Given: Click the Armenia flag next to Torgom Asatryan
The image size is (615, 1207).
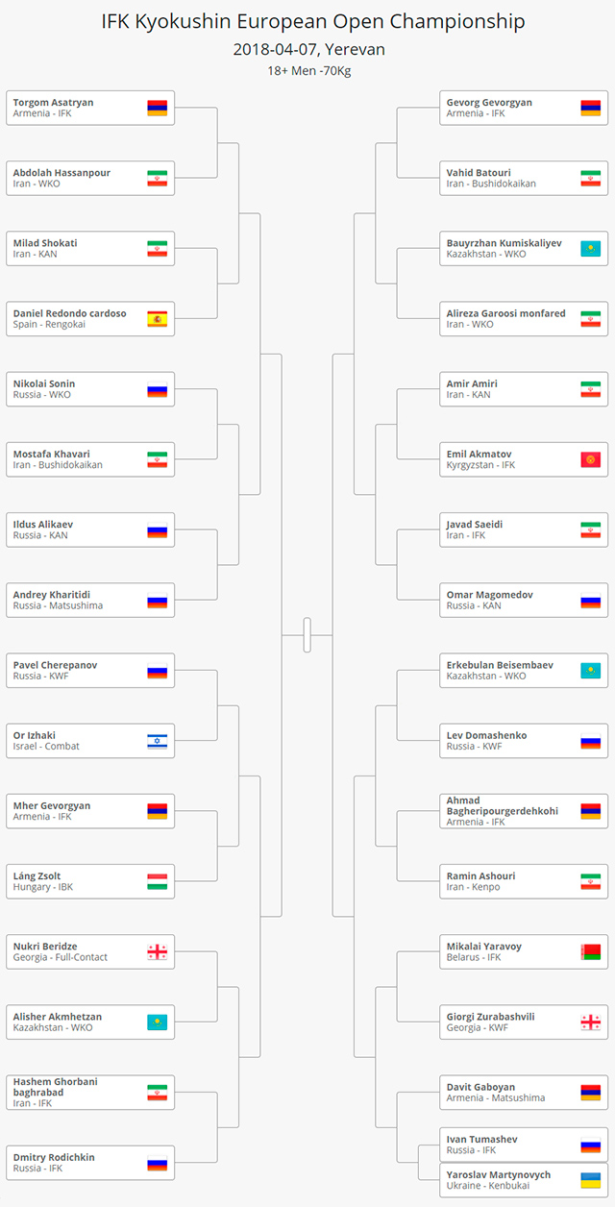Looking at the screenshot, I should (157, 108).
